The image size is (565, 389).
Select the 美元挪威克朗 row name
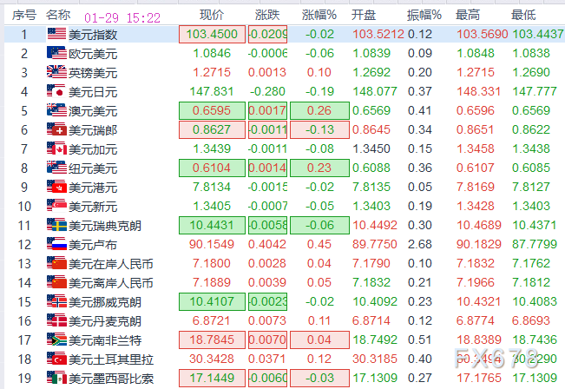pyautogui.click(x=105, y=302)
